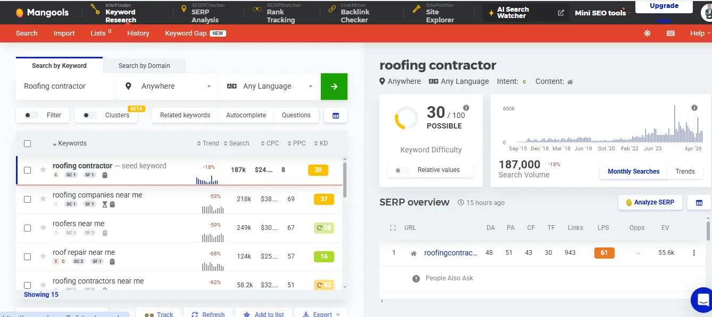Click the theme settings sun icon

point(647,33)
